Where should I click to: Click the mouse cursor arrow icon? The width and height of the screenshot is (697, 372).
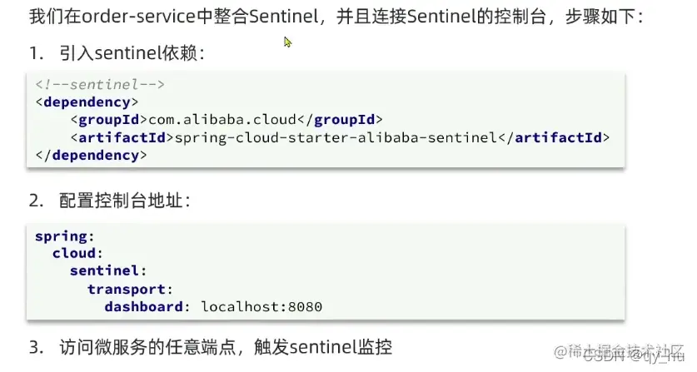[x=287, y=42]
